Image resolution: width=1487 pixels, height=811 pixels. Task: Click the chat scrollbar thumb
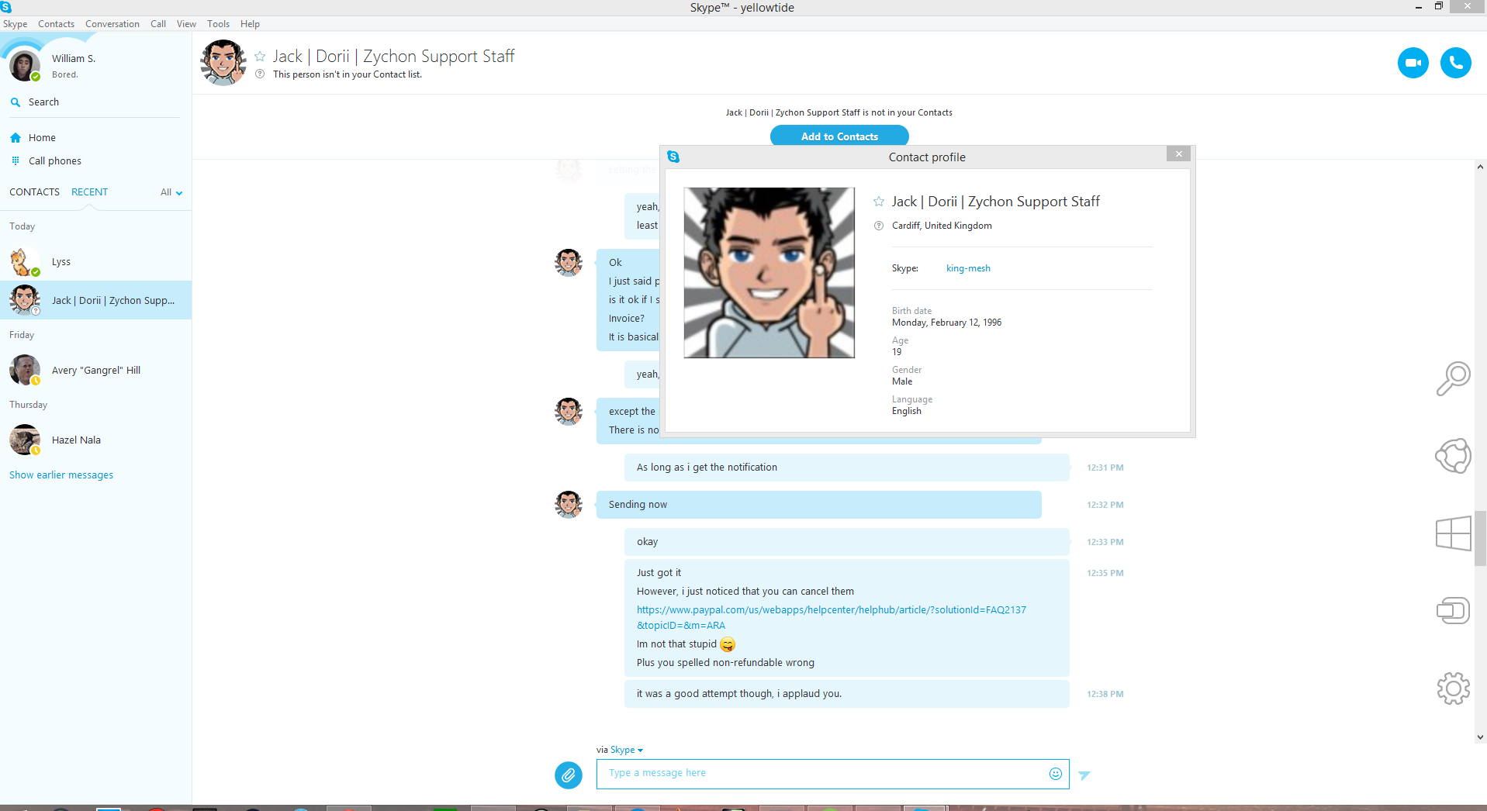coord(1480,539)
